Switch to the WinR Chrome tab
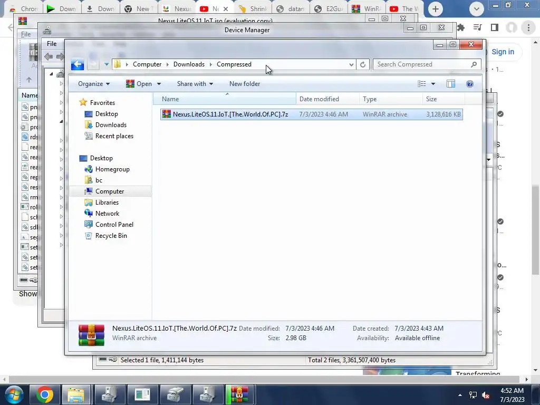 [x=367, y=9]
